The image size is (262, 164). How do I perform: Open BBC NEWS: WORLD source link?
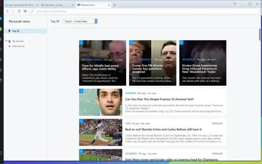(x=92, y=60)
